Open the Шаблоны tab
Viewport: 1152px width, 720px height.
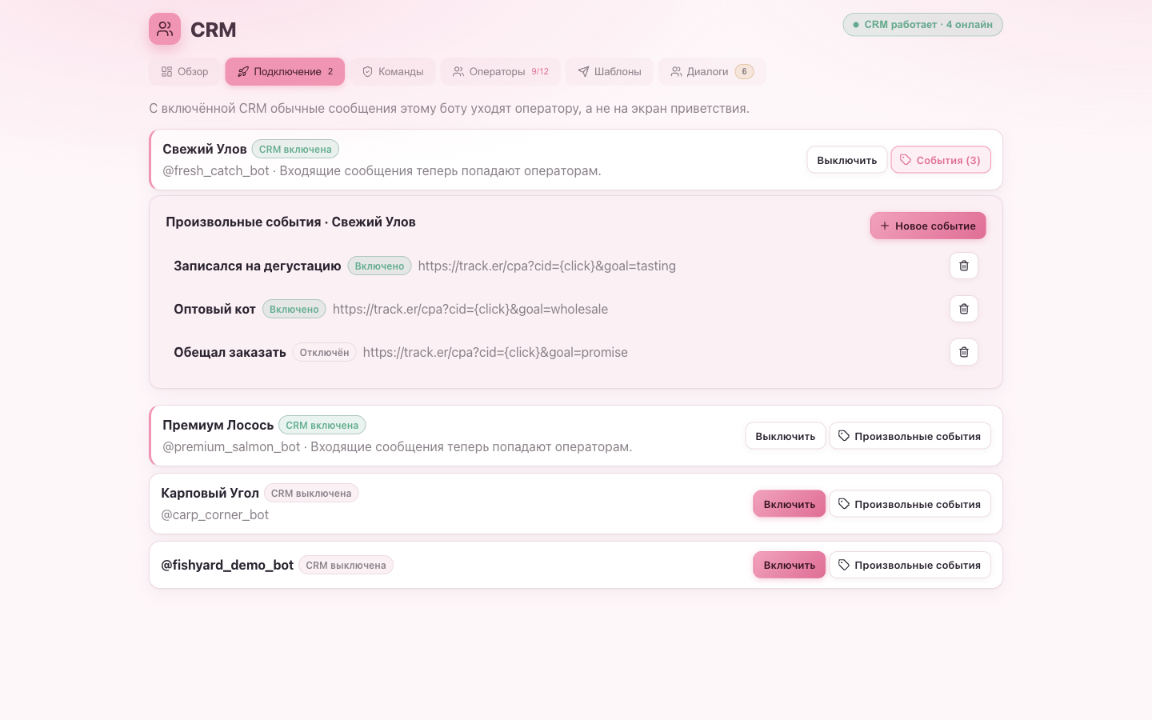coord(610,71)
